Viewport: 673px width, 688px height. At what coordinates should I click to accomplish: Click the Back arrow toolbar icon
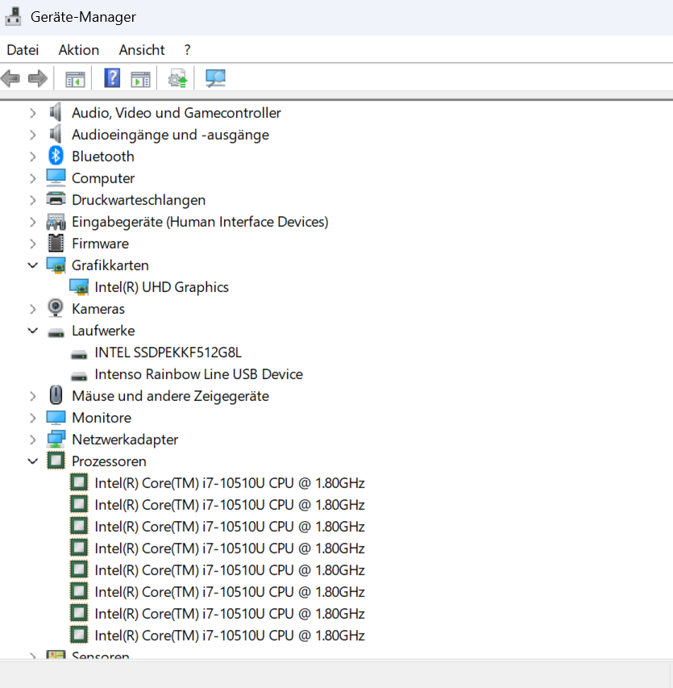(10, 79)
